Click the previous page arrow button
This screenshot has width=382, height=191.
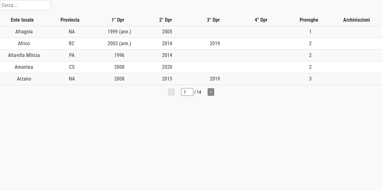tap(171, 92)
